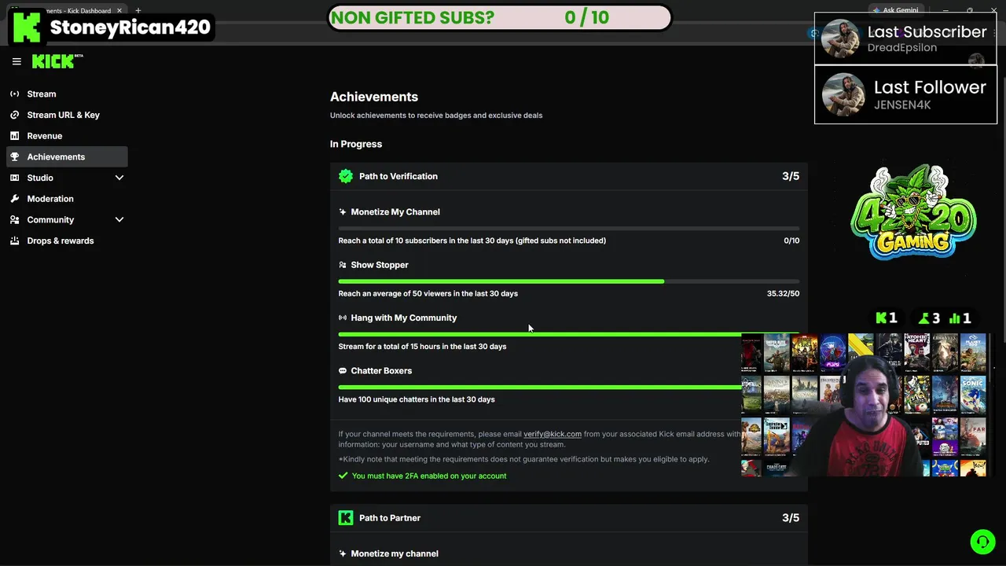Viewport: 1006px width, 566px height.
Task: Click the Chatter Boxers progress bar
Action: click(539, 387)
